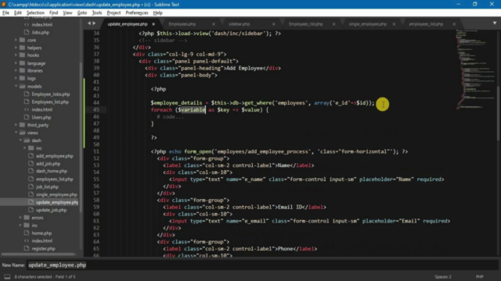Viewport: 501px width, 281px height.
Task: Open update_job.php file
Action: [51, 210]
